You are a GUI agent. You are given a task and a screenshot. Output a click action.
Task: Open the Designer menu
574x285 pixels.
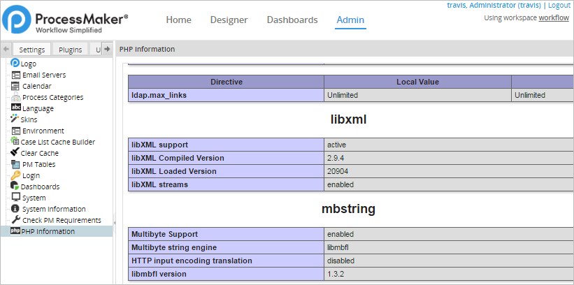click(229, 20)
